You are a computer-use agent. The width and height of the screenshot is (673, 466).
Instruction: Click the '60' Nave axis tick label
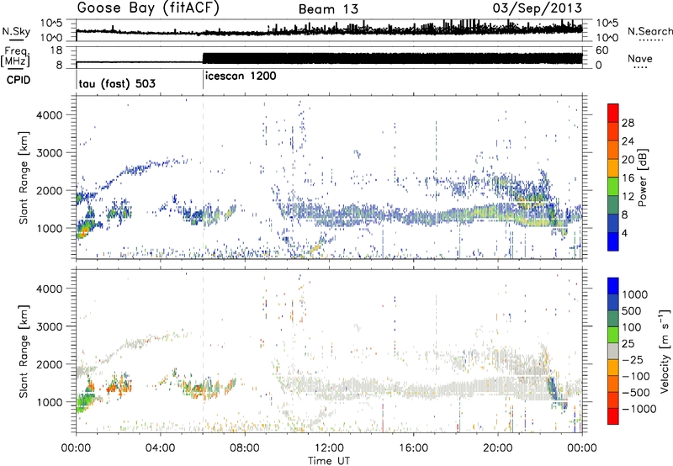click(x=601, y=50)
